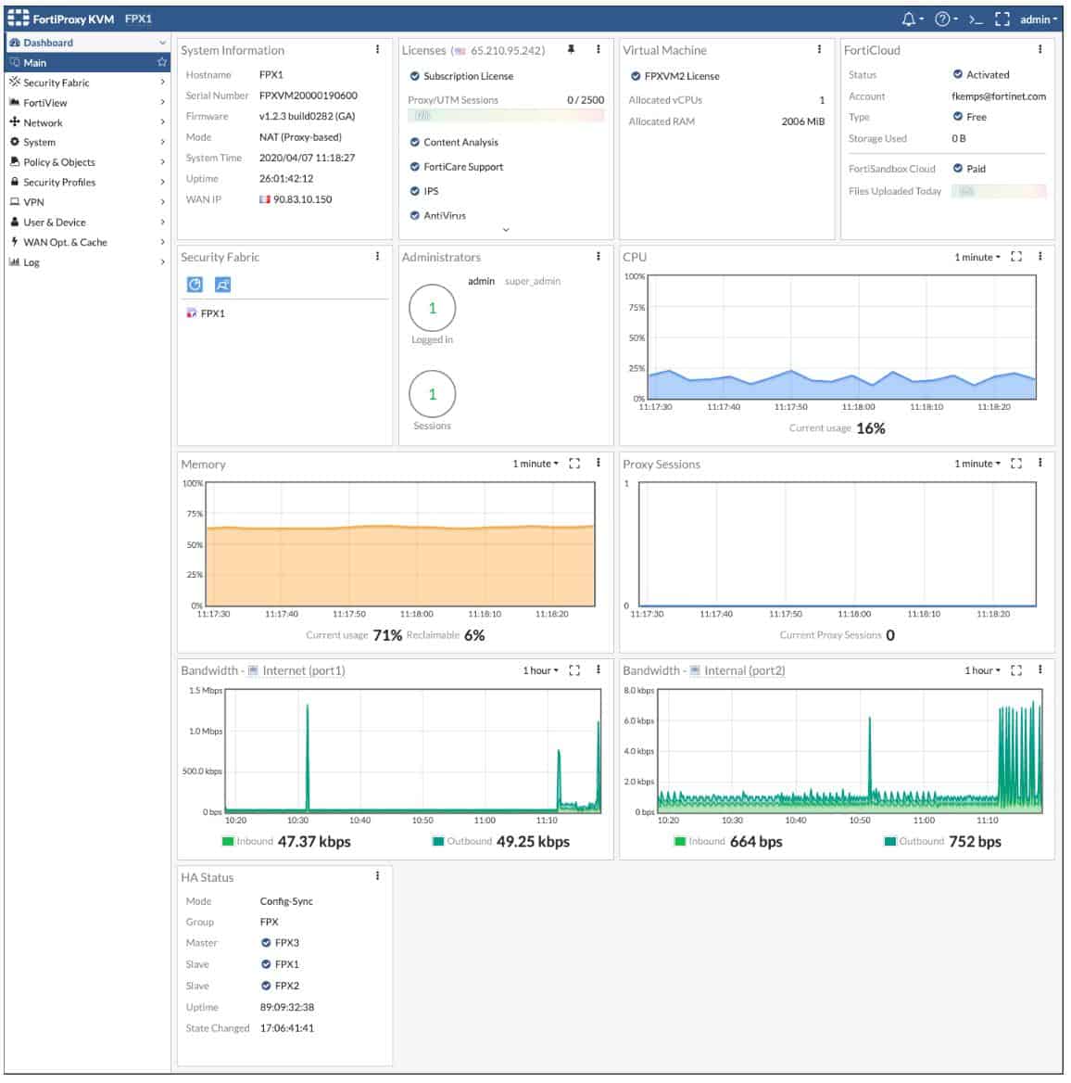Click FortiCare Support license entry

click(x=457, y=167)
